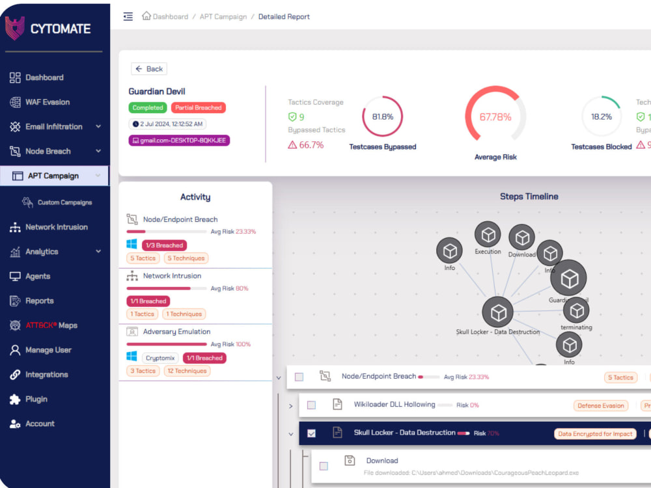
Task: Click the Back button
Action: pos(149,69)
